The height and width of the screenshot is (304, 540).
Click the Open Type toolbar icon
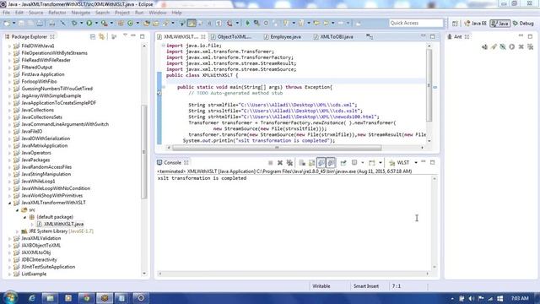147,24
